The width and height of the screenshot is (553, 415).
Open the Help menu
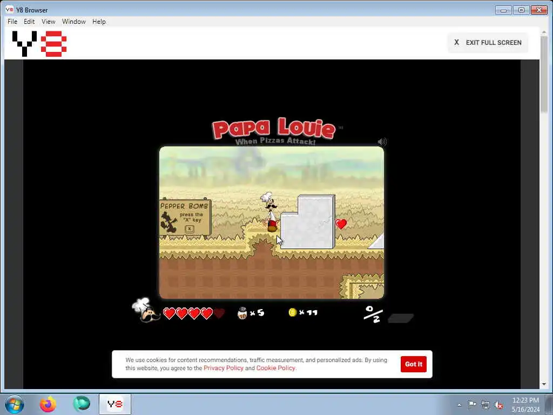point(99,22)
